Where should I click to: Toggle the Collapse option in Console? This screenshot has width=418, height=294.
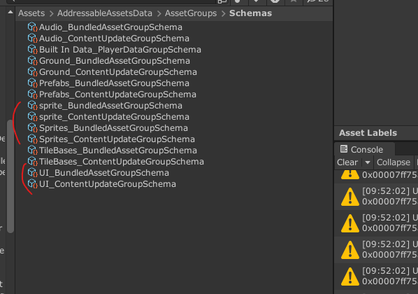click(x=394, y=162)
